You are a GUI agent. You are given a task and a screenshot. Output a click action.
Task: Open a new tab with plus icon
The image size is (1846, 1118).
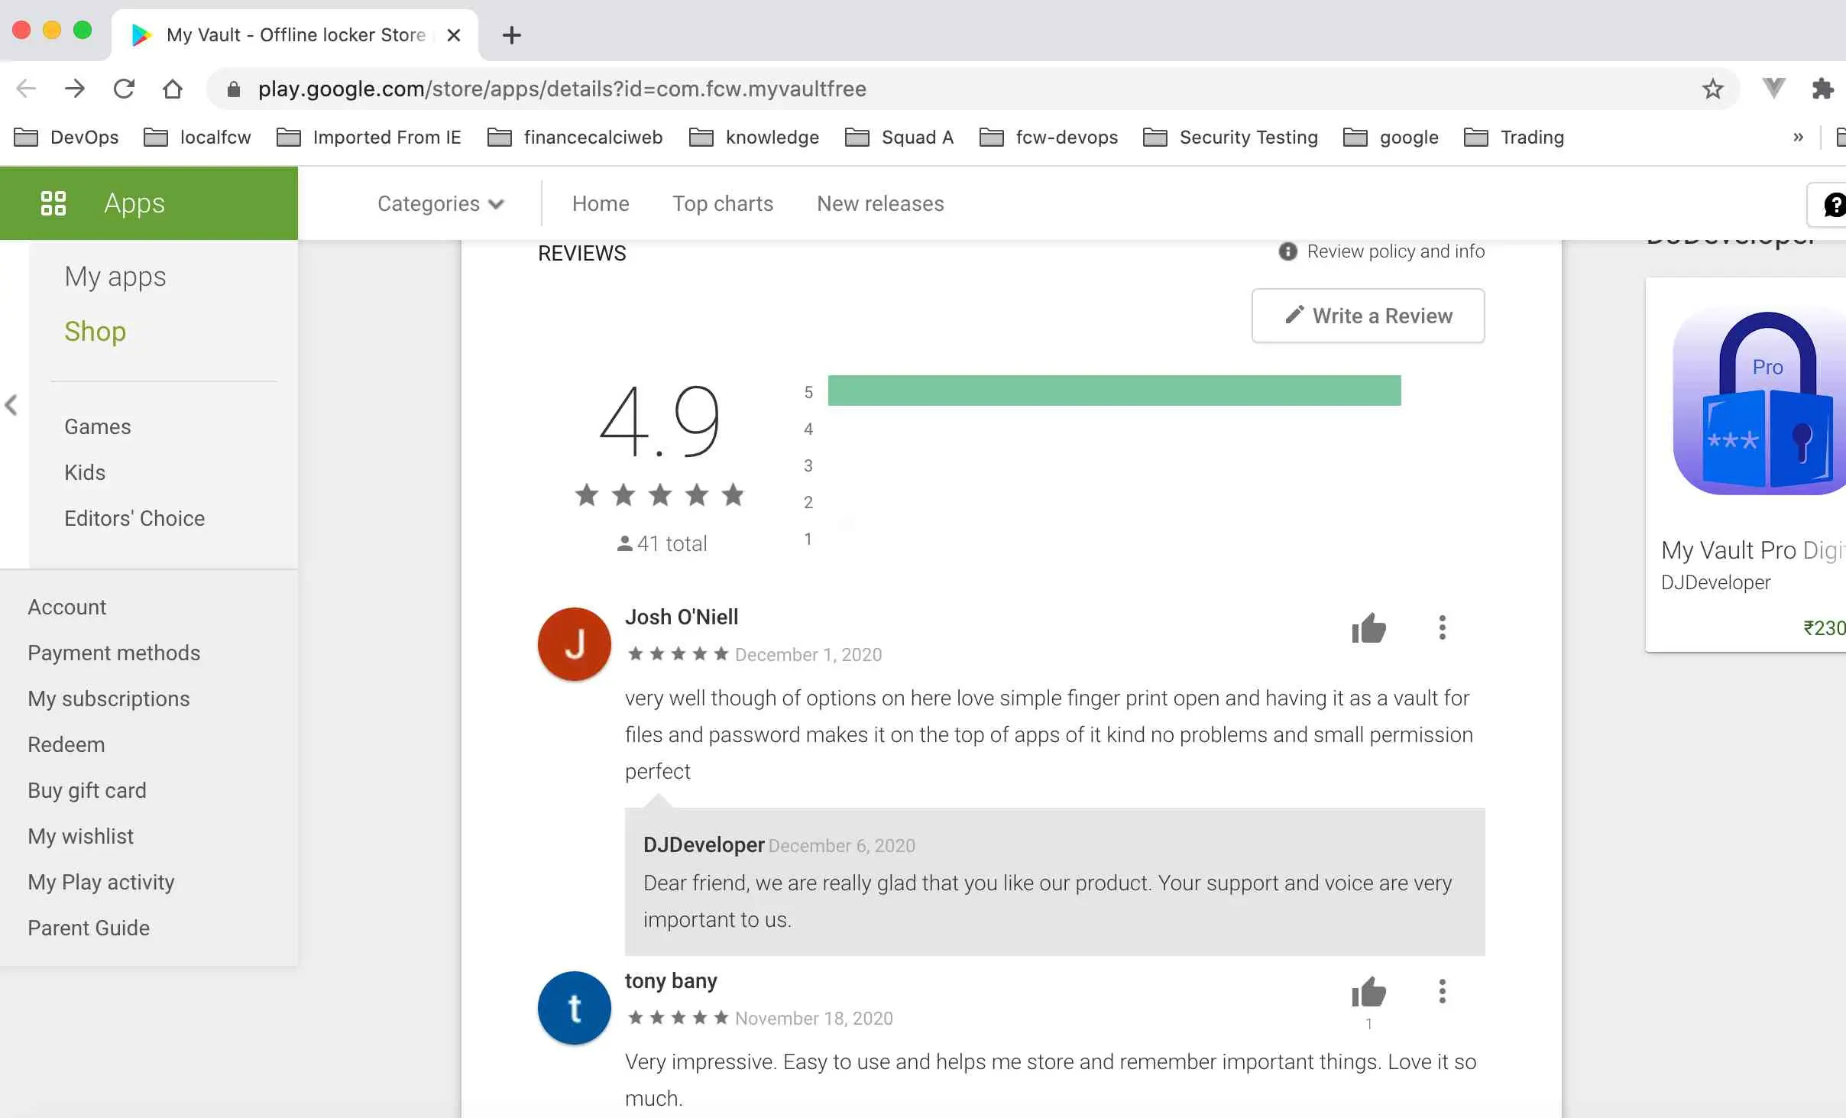[x=511, y=35]
